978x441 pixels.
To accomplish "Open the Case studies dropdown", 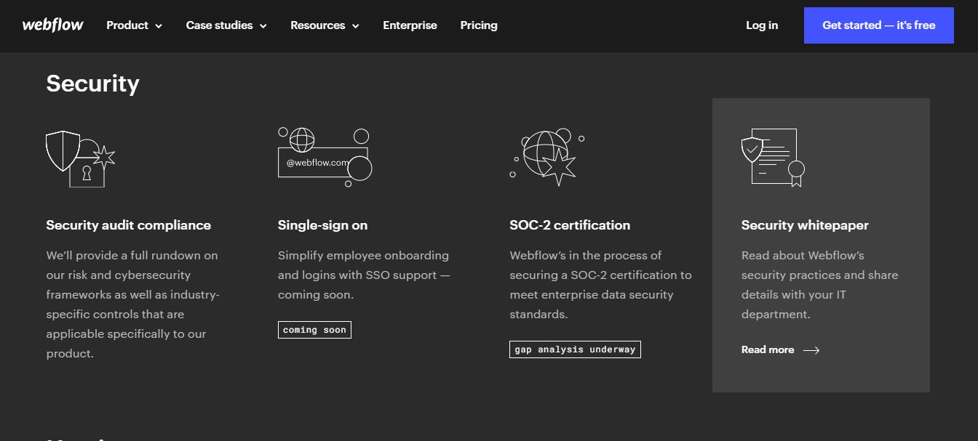I will click(226, 25).
